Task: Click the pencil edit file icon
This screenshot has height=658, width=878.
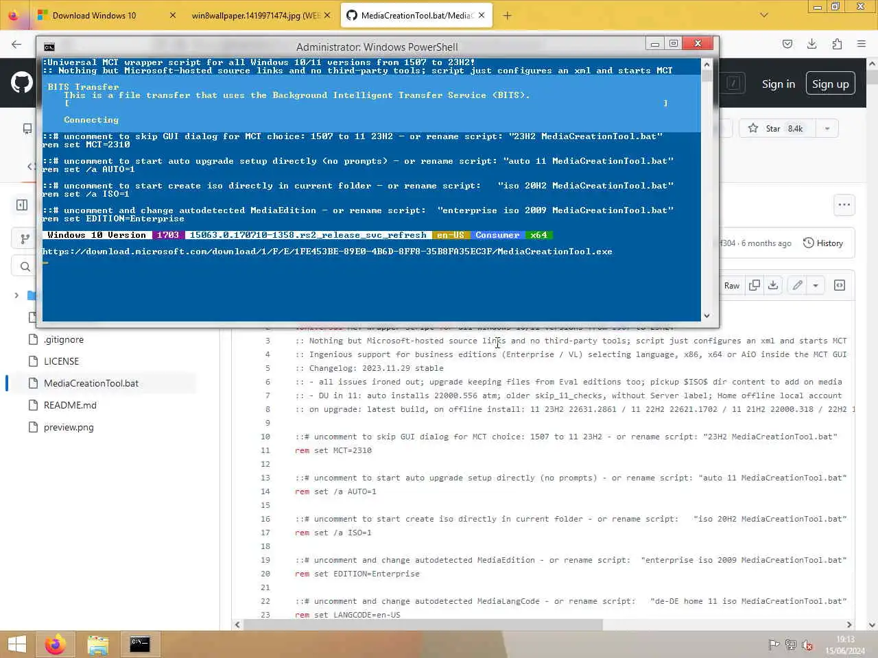Action: click(797, 285)
